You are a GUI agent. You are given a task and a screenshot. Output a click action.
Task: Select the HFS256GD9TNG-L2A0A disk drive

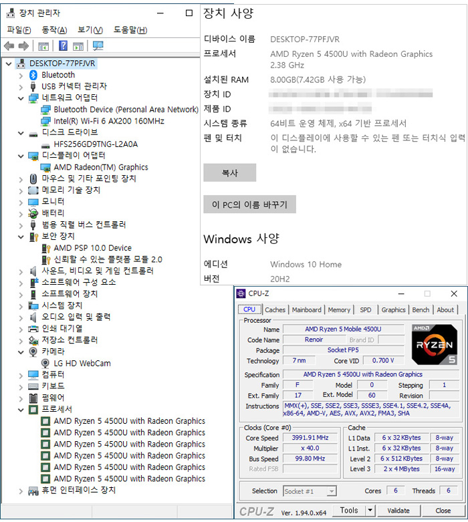point(96,144)
